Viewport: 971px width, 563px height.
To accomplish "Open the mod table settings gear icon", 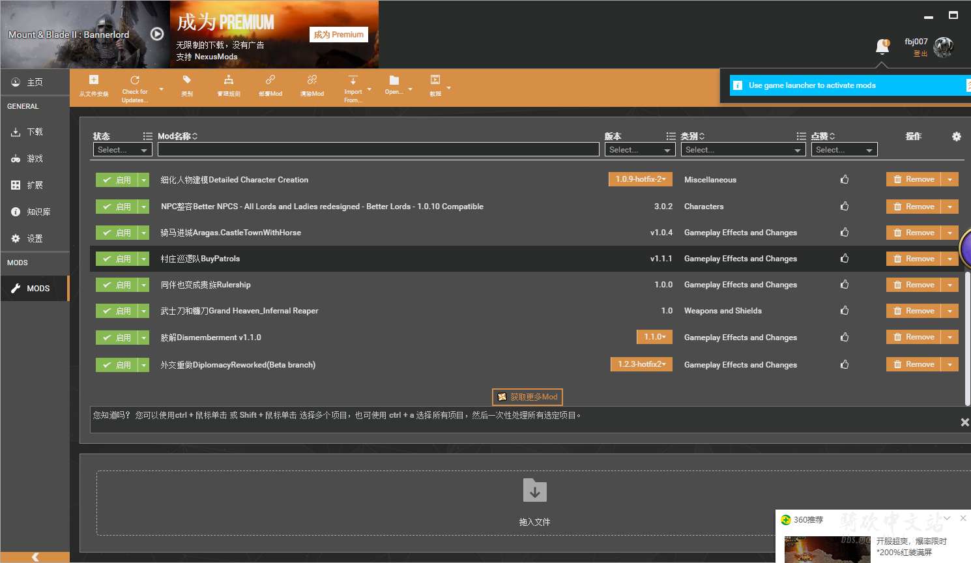I will [957, 136].
